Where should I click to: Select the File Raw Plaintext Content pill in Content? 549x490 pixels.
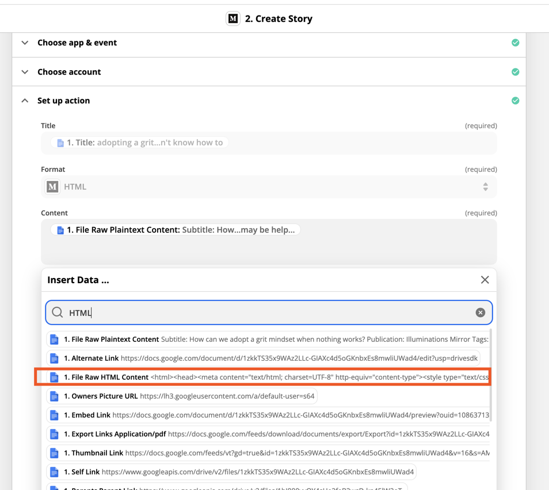(176, 230)
